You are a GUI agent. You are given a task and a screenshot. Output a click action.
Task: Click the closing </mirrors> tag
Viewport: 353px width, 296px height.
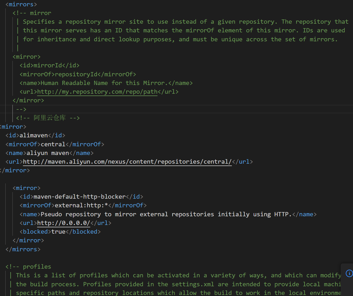click(23, 249)
